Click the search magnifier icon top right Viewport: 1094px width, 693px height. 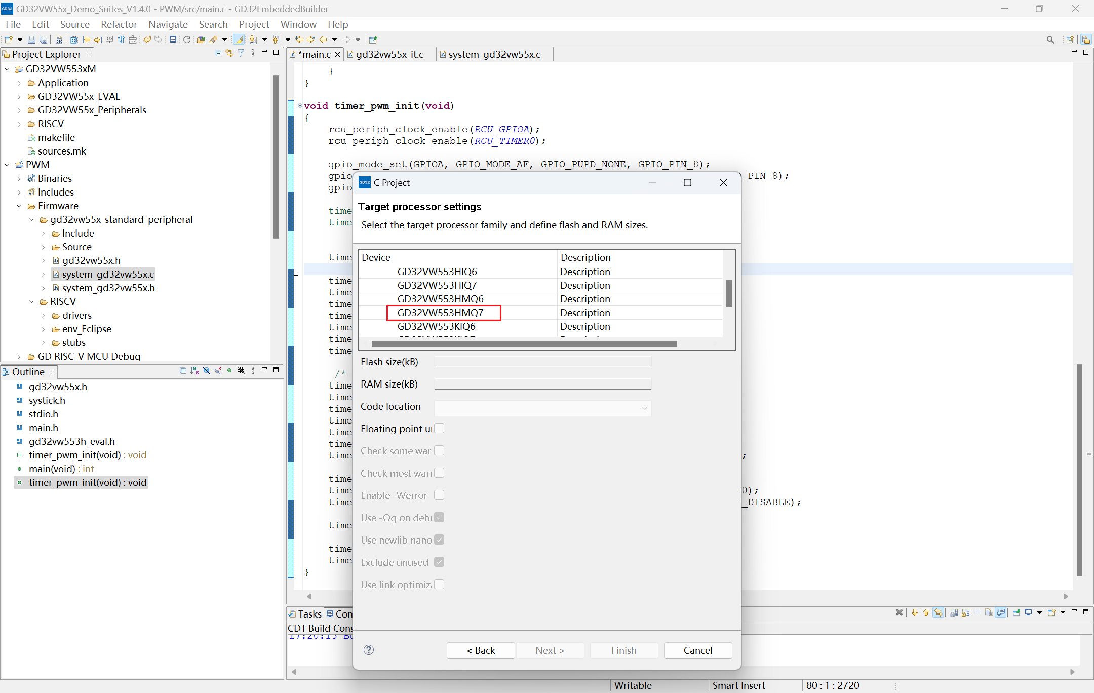point(1050,40)
